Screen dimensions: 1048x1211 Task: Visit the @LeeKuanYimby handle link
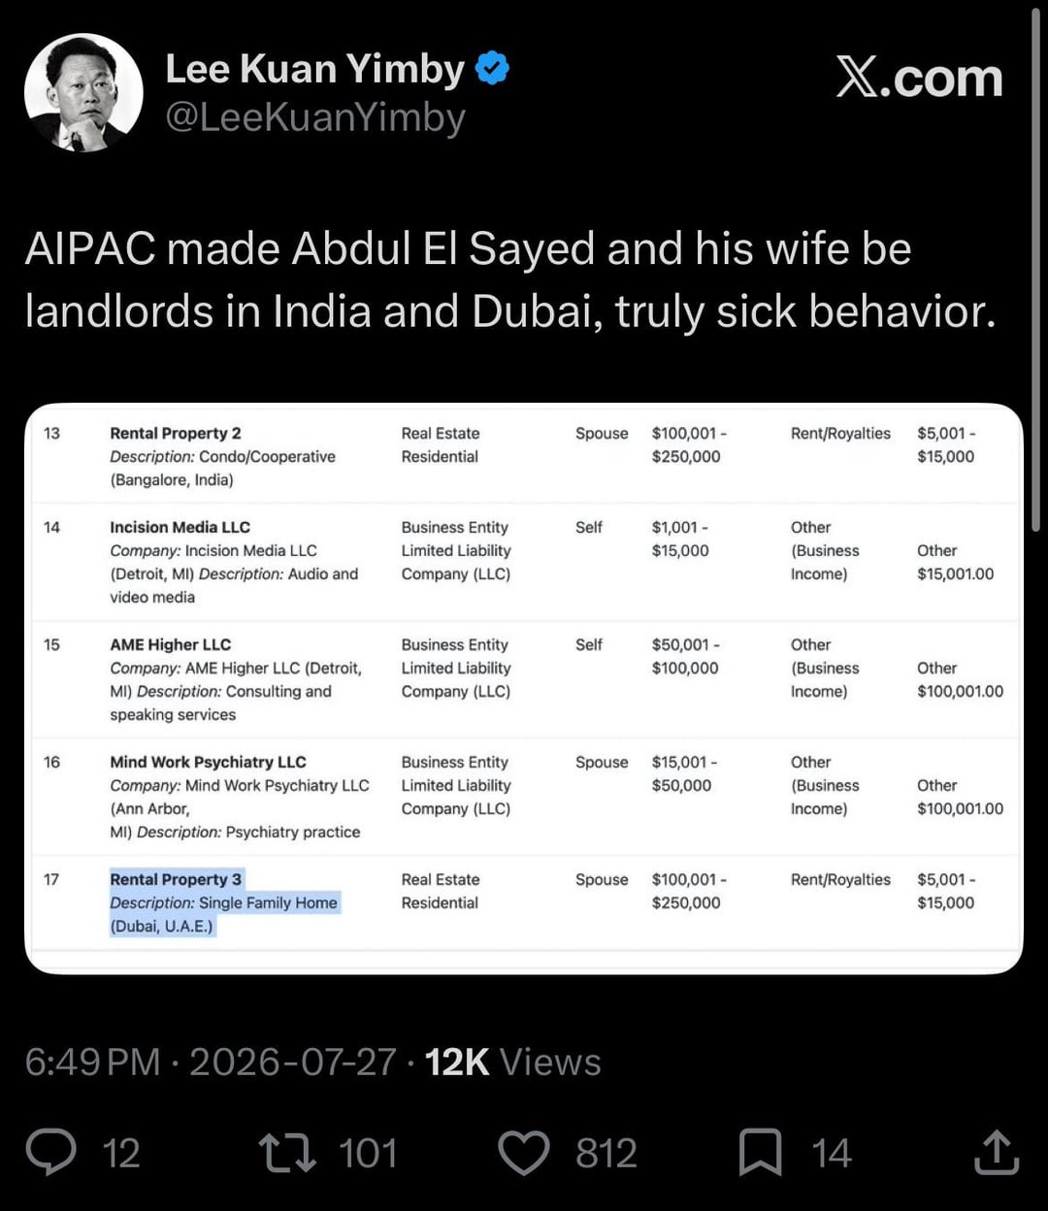point(315,117)
